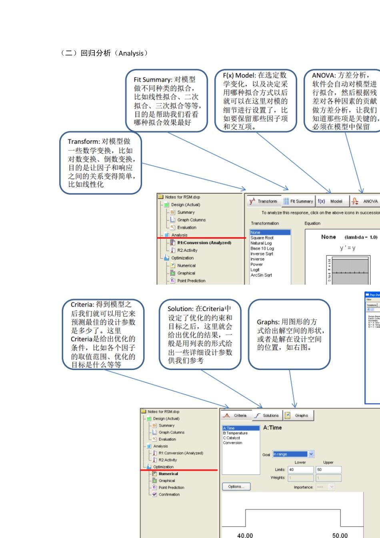Click R2:Activity icon in Transform-window tree
The image size is (380, 538).
coord(173,250)
